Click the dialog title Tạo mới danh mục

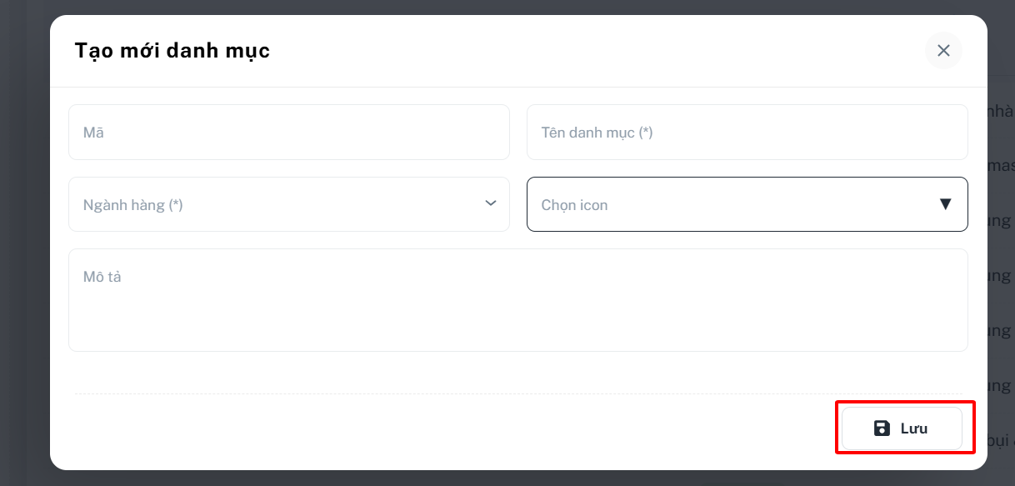(172, 51)
